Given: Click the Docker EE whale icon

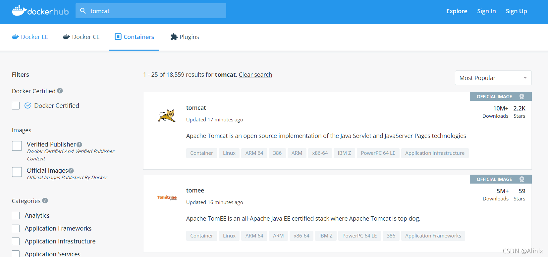Looking at the screenshot, I should pos(15,37).
